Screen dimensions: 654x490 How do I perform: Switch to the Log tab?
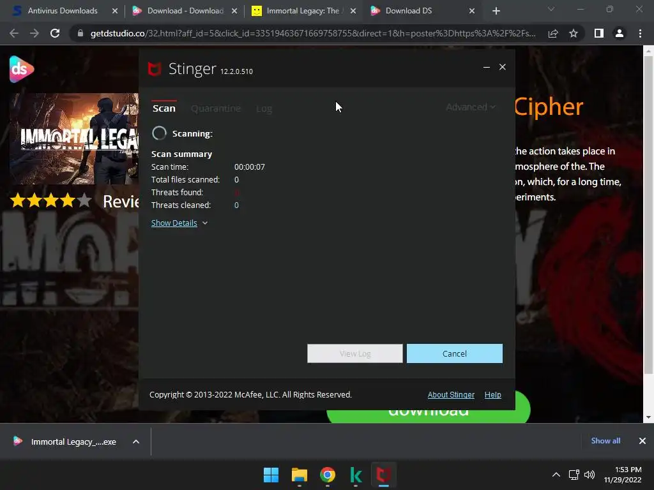(x=264, y=108)
